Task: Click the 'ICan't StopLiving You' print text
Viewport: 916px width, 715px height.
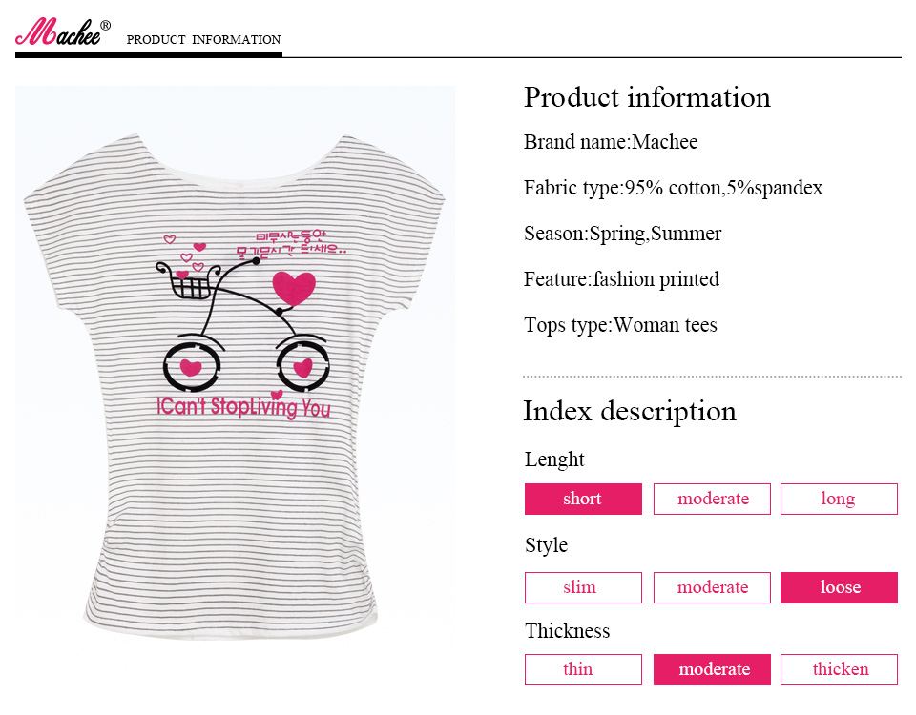Action: 243,407
